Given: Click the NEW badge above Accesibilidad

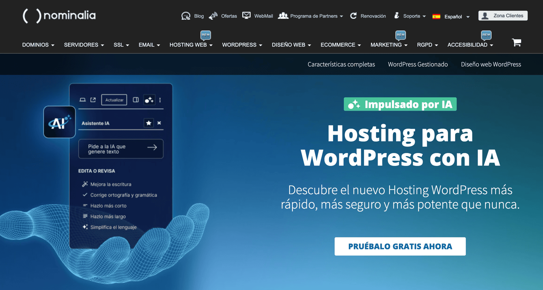Looking at the screenshot, I should pyautogui.click(x=486, y=35).
